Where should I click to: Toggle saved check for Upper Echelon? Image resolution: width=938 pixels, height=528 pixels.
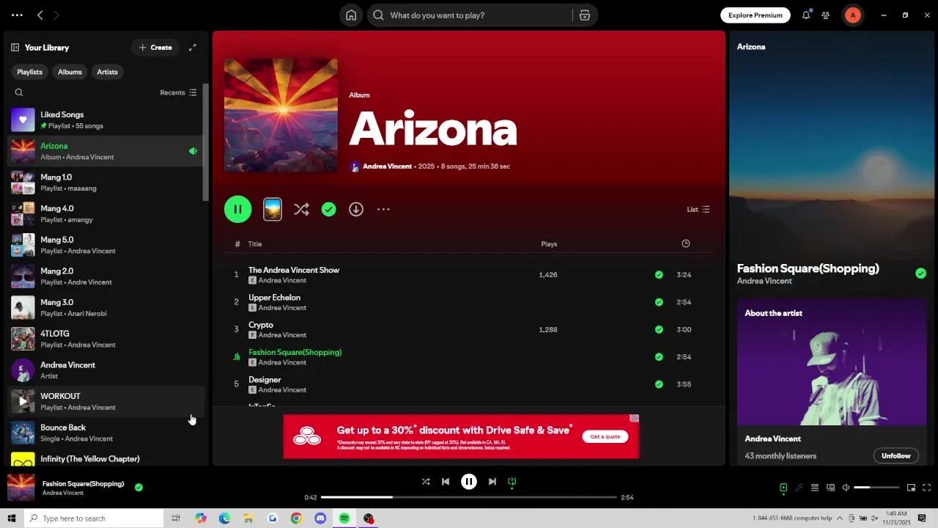659,302
